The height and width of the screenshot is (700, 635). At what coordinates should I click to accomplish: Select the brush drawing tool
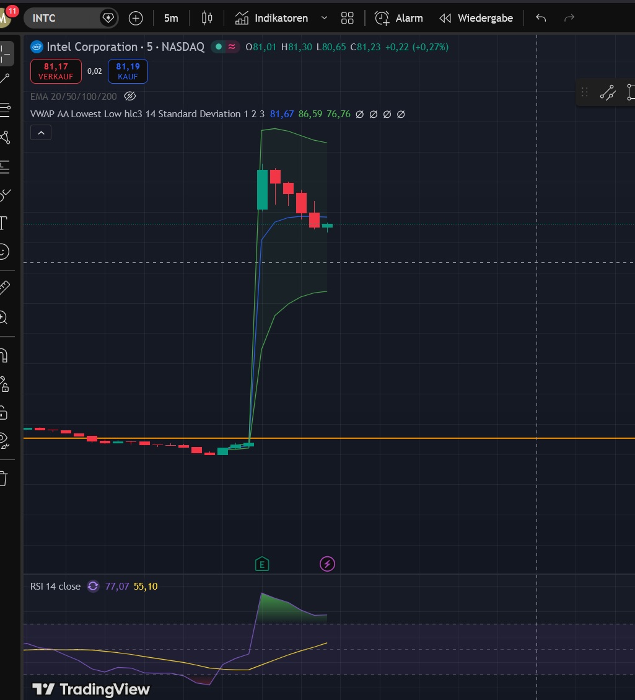[4, 195]
